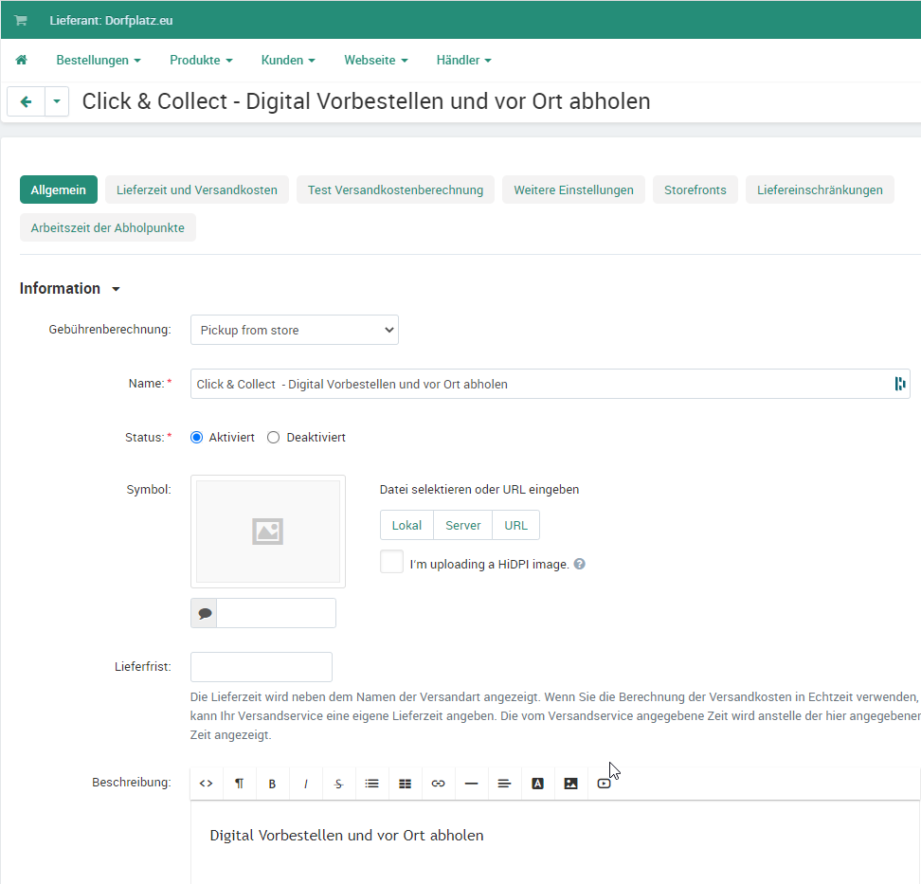Switch to Liefereinschränkungen tab
This screenshot has height=884, width=921.
[x=820, y=189]
